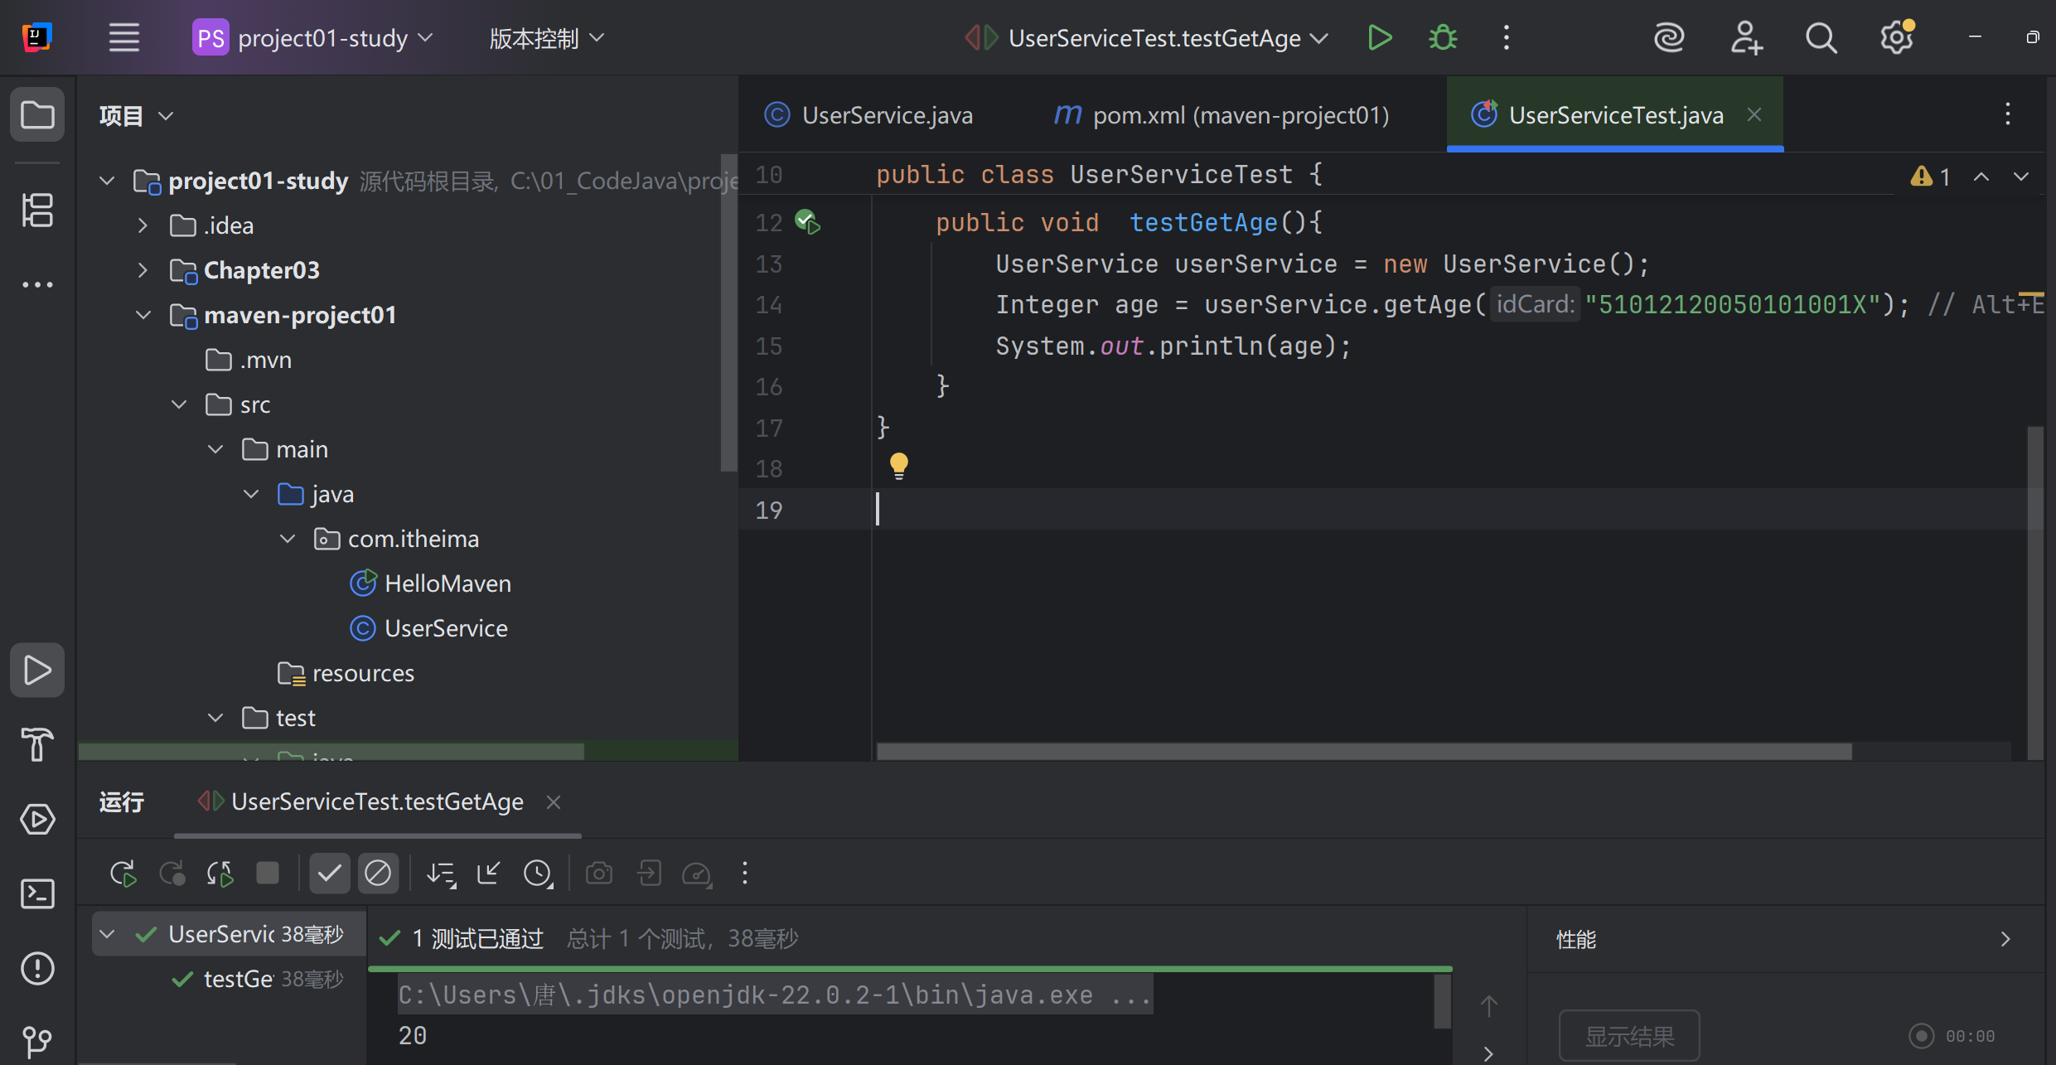The height and width of the screenshot is (1065, 2056).
Task: Open the Terminal tool window icon
Action: [37, 894]
